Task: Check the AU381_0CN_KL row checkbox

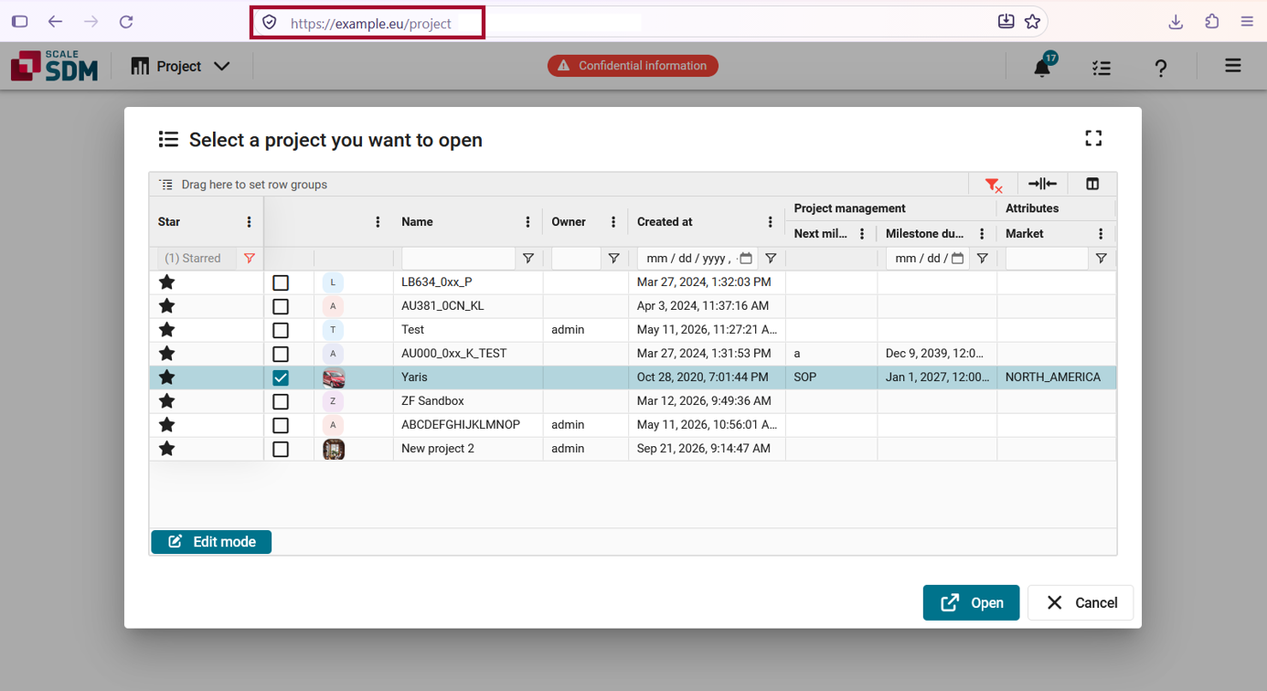Action: click(x=281, y=306)
